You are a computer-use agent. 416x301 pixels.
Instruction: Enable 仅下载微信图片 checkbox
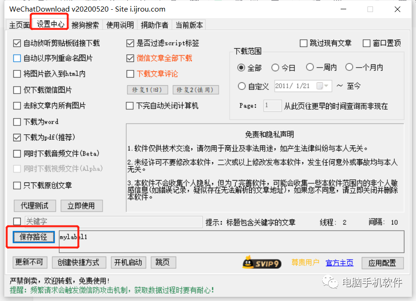[17, 90]
